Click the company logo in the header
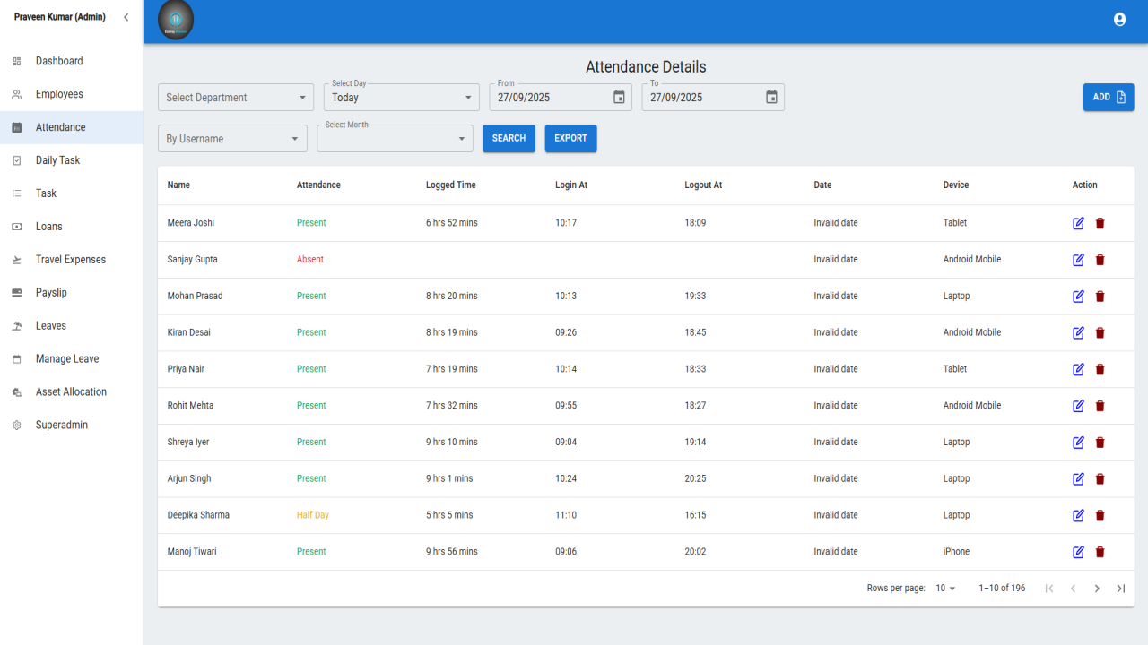1148x645 pixels. 176,20
